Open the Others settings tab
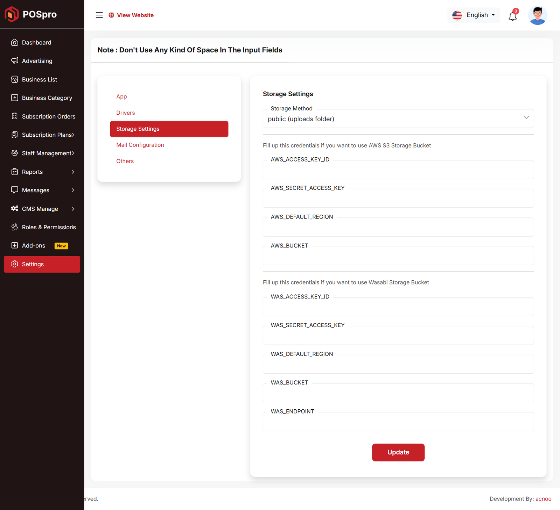 pos(125,161)
